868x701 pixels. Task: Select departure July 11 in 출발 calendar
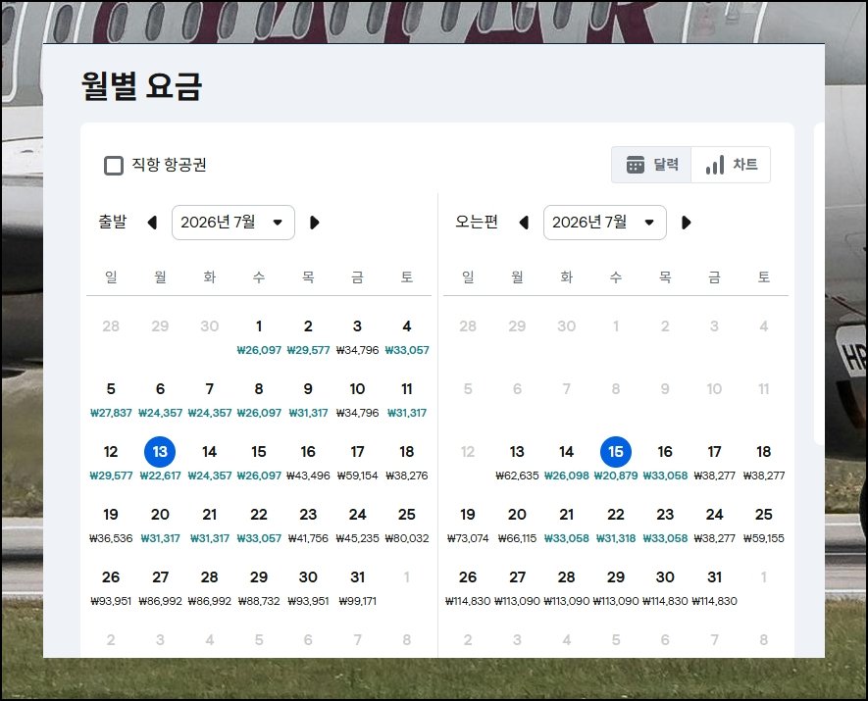coord(406,399)
